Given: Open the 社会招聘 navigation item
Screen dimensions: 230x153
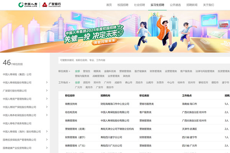Looking at the screenshot, I should (140, 5).
